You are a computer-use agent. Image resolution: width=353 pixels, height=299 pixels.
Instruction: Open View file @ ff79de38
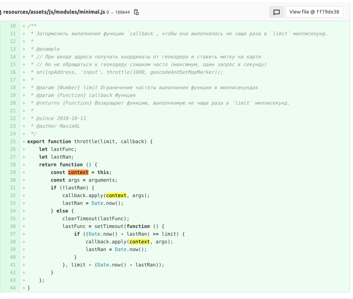pyautogui.click(x=314, y=12)
